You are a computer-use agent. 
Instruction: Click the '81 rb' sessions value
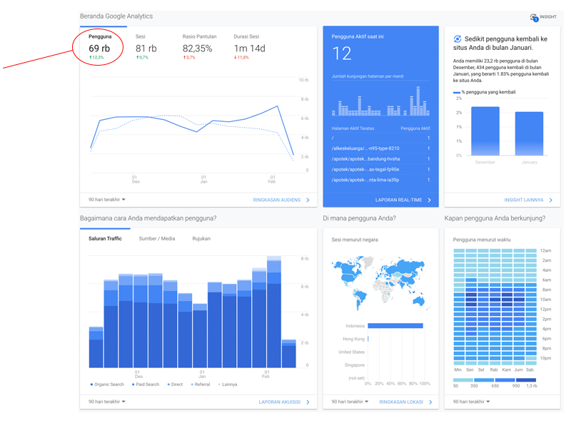pyautogui.click(x=146, y=49)
